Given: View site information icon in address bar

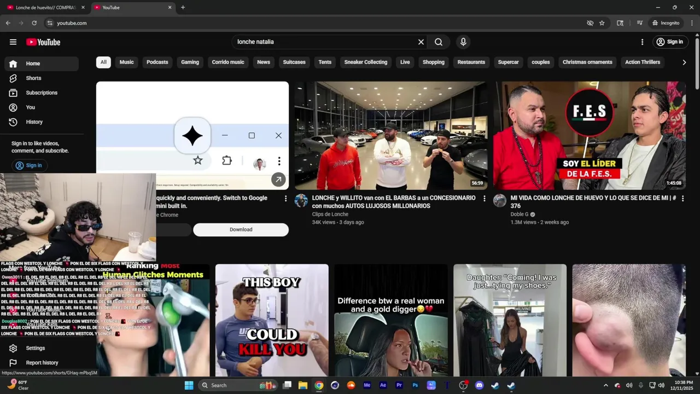Looking at the screenshot, I should tap(50, 23).
